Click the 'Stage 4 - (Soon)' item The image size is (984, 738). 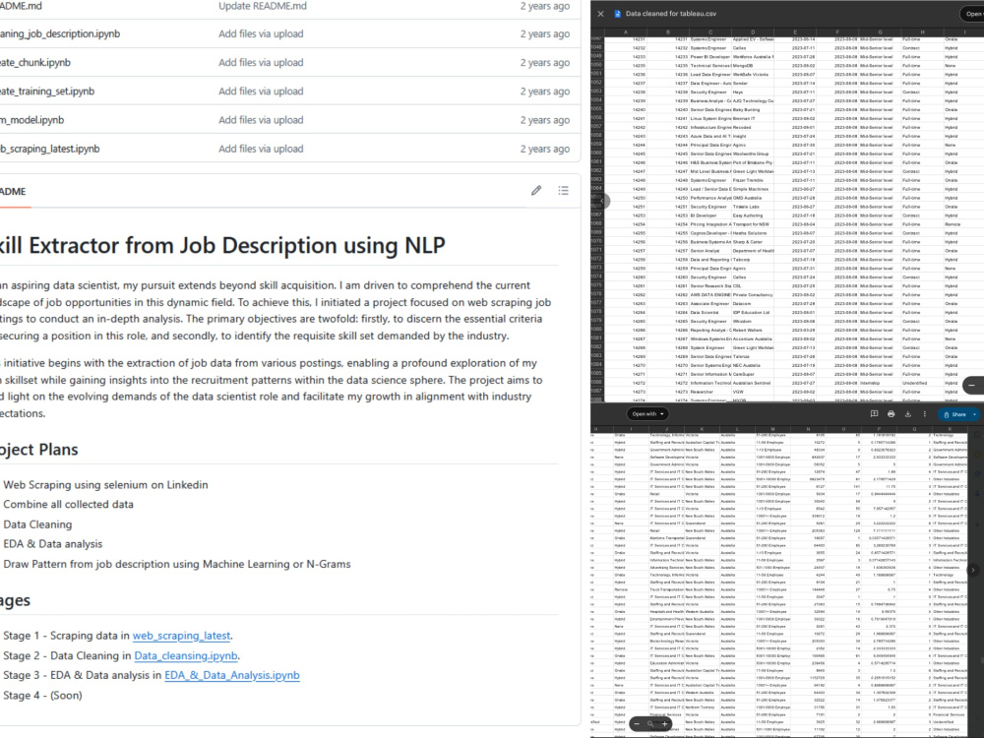click(42, 696)
